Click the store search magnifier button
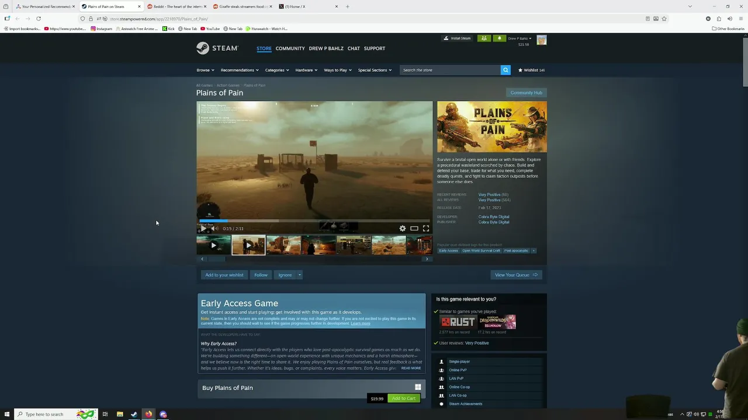 505,70
